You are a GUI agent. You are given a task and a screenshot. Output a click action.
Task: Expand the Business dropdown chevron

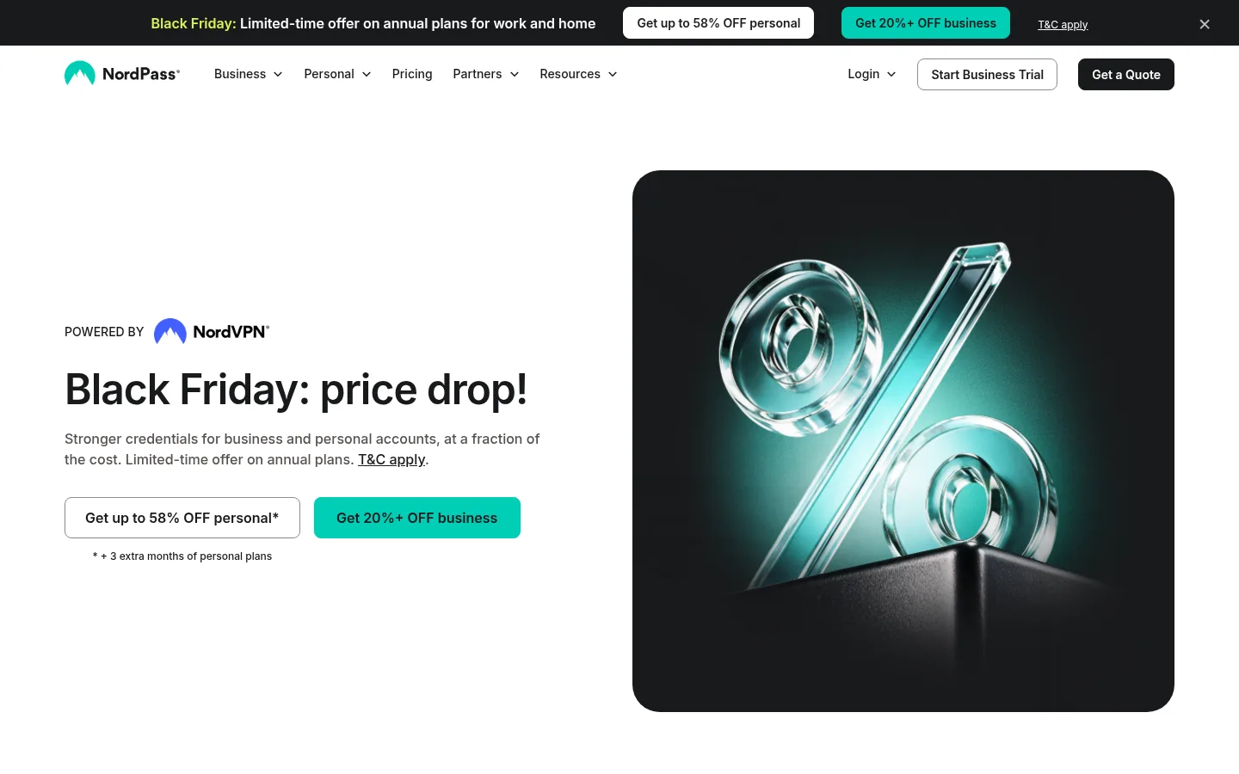tap(278, 75)
